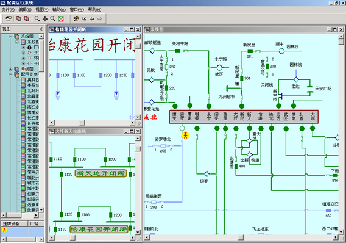Open the 窗口(W) menu
This screenshot has height=243, width=346.
point(77,10)
